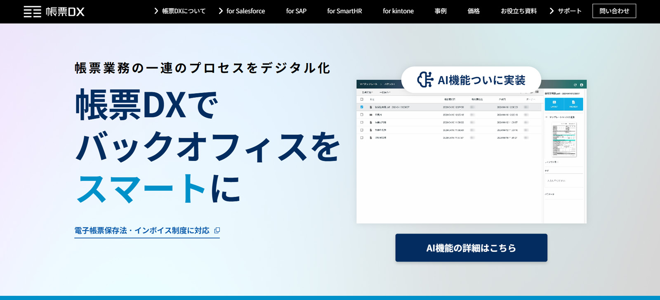This screenshot has height=300, width=660.
Task: Expand the サポート menu
Action: (x=566, y=11)
